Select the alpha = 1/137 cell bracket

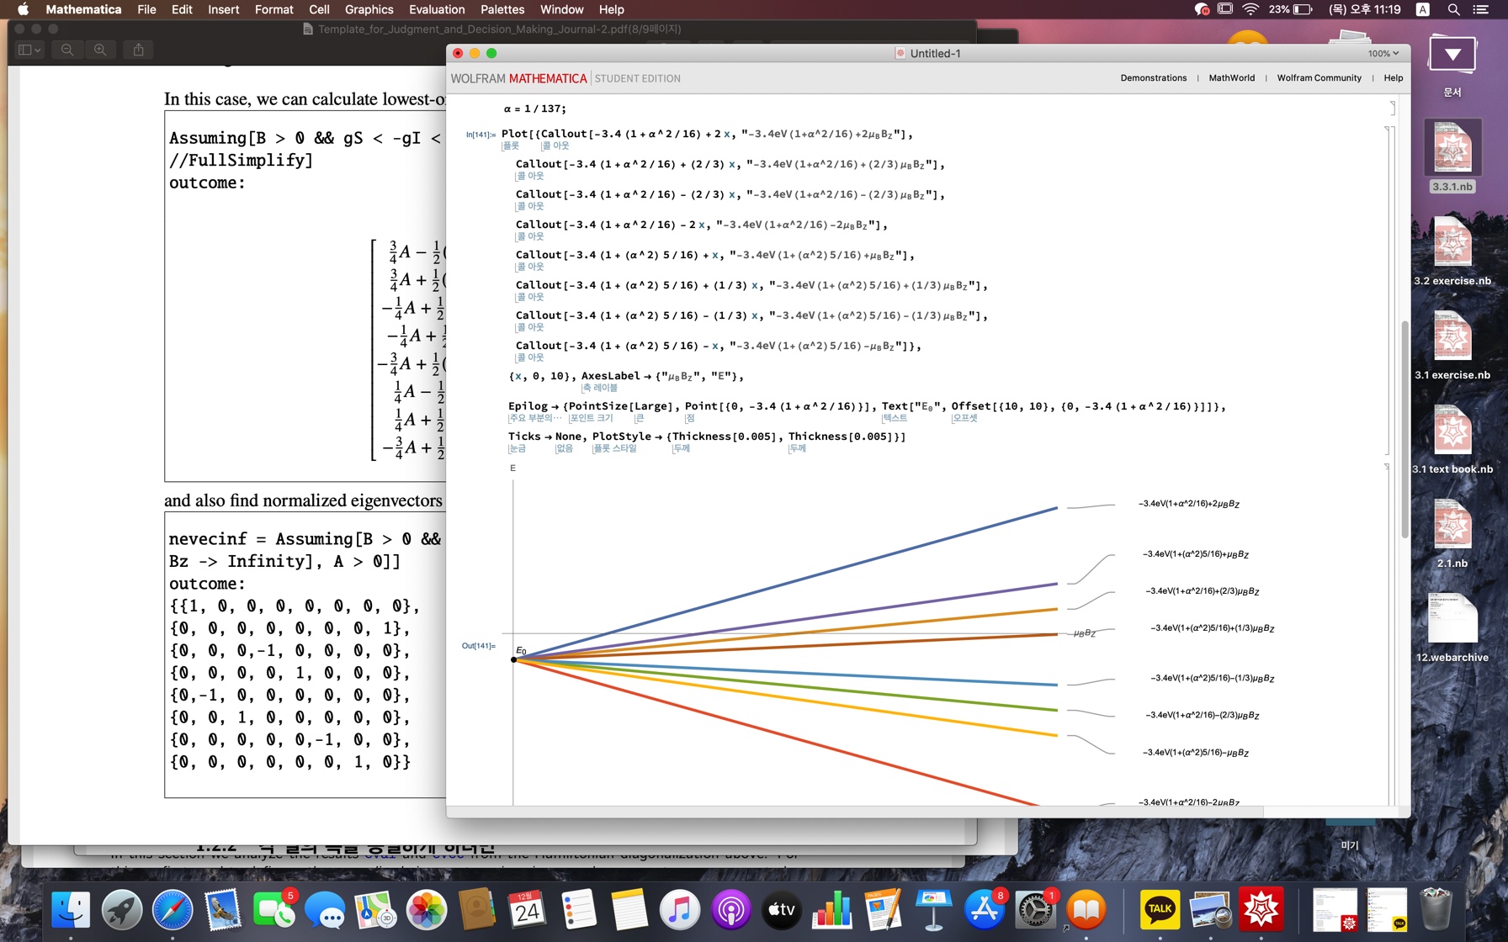(1392, 108)
